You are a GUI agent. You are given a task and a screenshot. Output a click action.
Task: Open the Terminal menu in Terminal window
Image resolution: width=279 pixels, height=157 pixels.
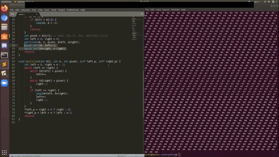tap(175, 10)
